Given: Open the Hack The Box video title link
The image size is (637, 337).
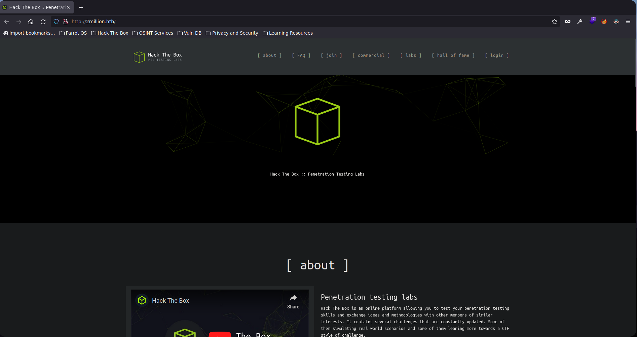Looking at the screenshot, I should click(x=171, y=301).
